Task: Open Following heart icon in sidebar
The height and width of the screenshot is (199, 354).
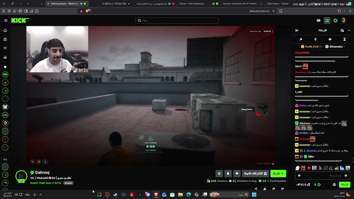Action: [x=5, y=48]
